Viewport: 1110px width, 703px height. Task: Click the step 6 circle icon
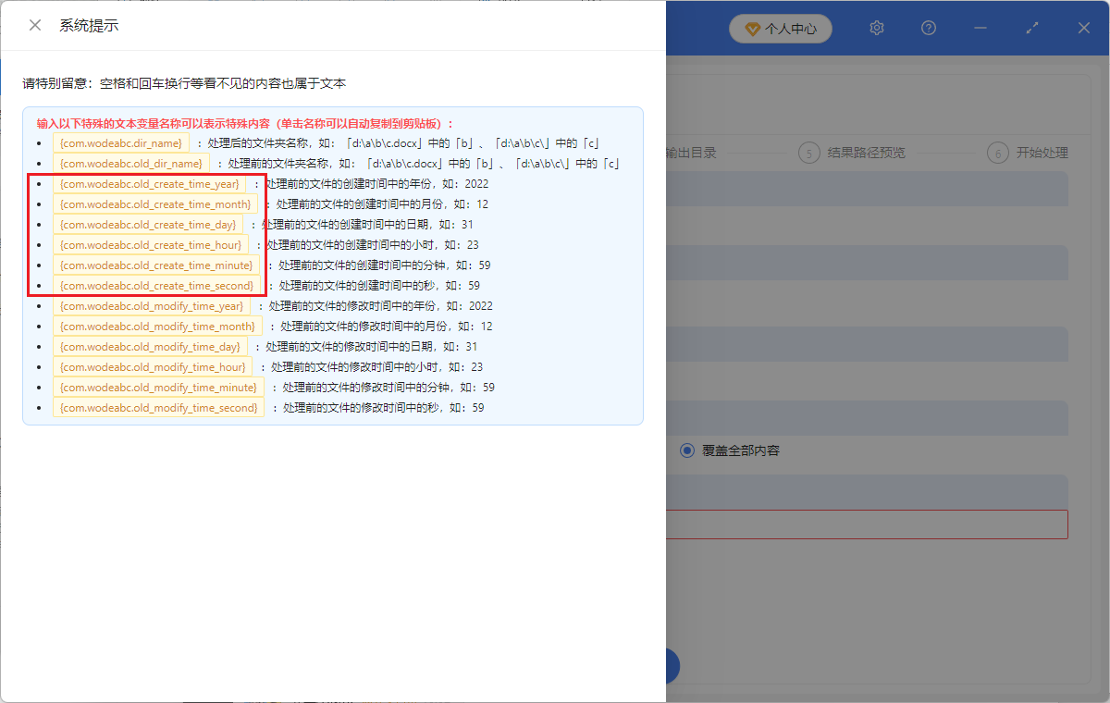coord(998,153)
